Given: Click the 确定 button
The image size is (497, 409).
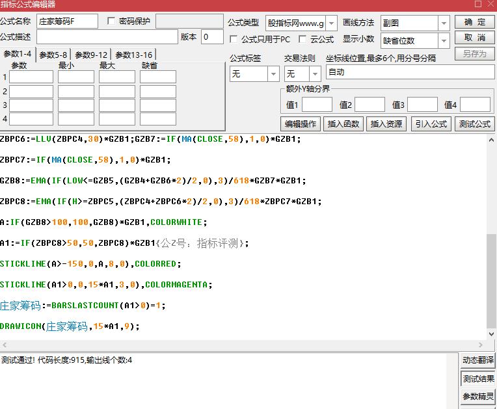Looking at the screenshot, I should 474,22.
